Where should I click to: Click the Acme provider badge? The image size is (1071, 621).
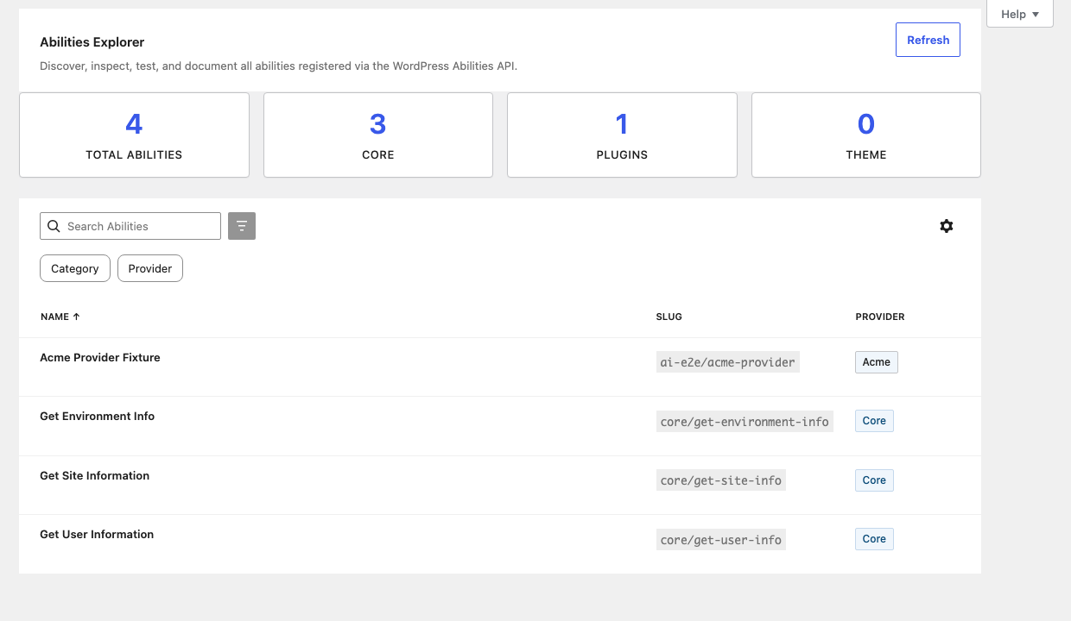click(x=877, y=362)
